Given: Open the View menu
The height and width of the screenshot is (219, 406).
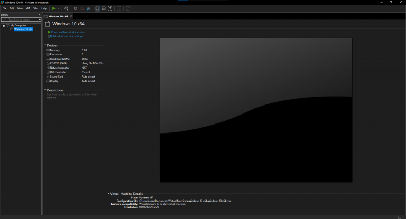Looking at the screenshot, I should point(20,8).
